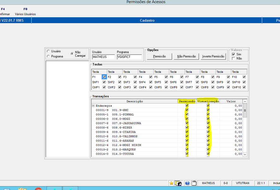Viewport: 280px width, 190px height.
Task: Toggle the CtrlF1 key checkbox
Action: [x=104, y=87]
